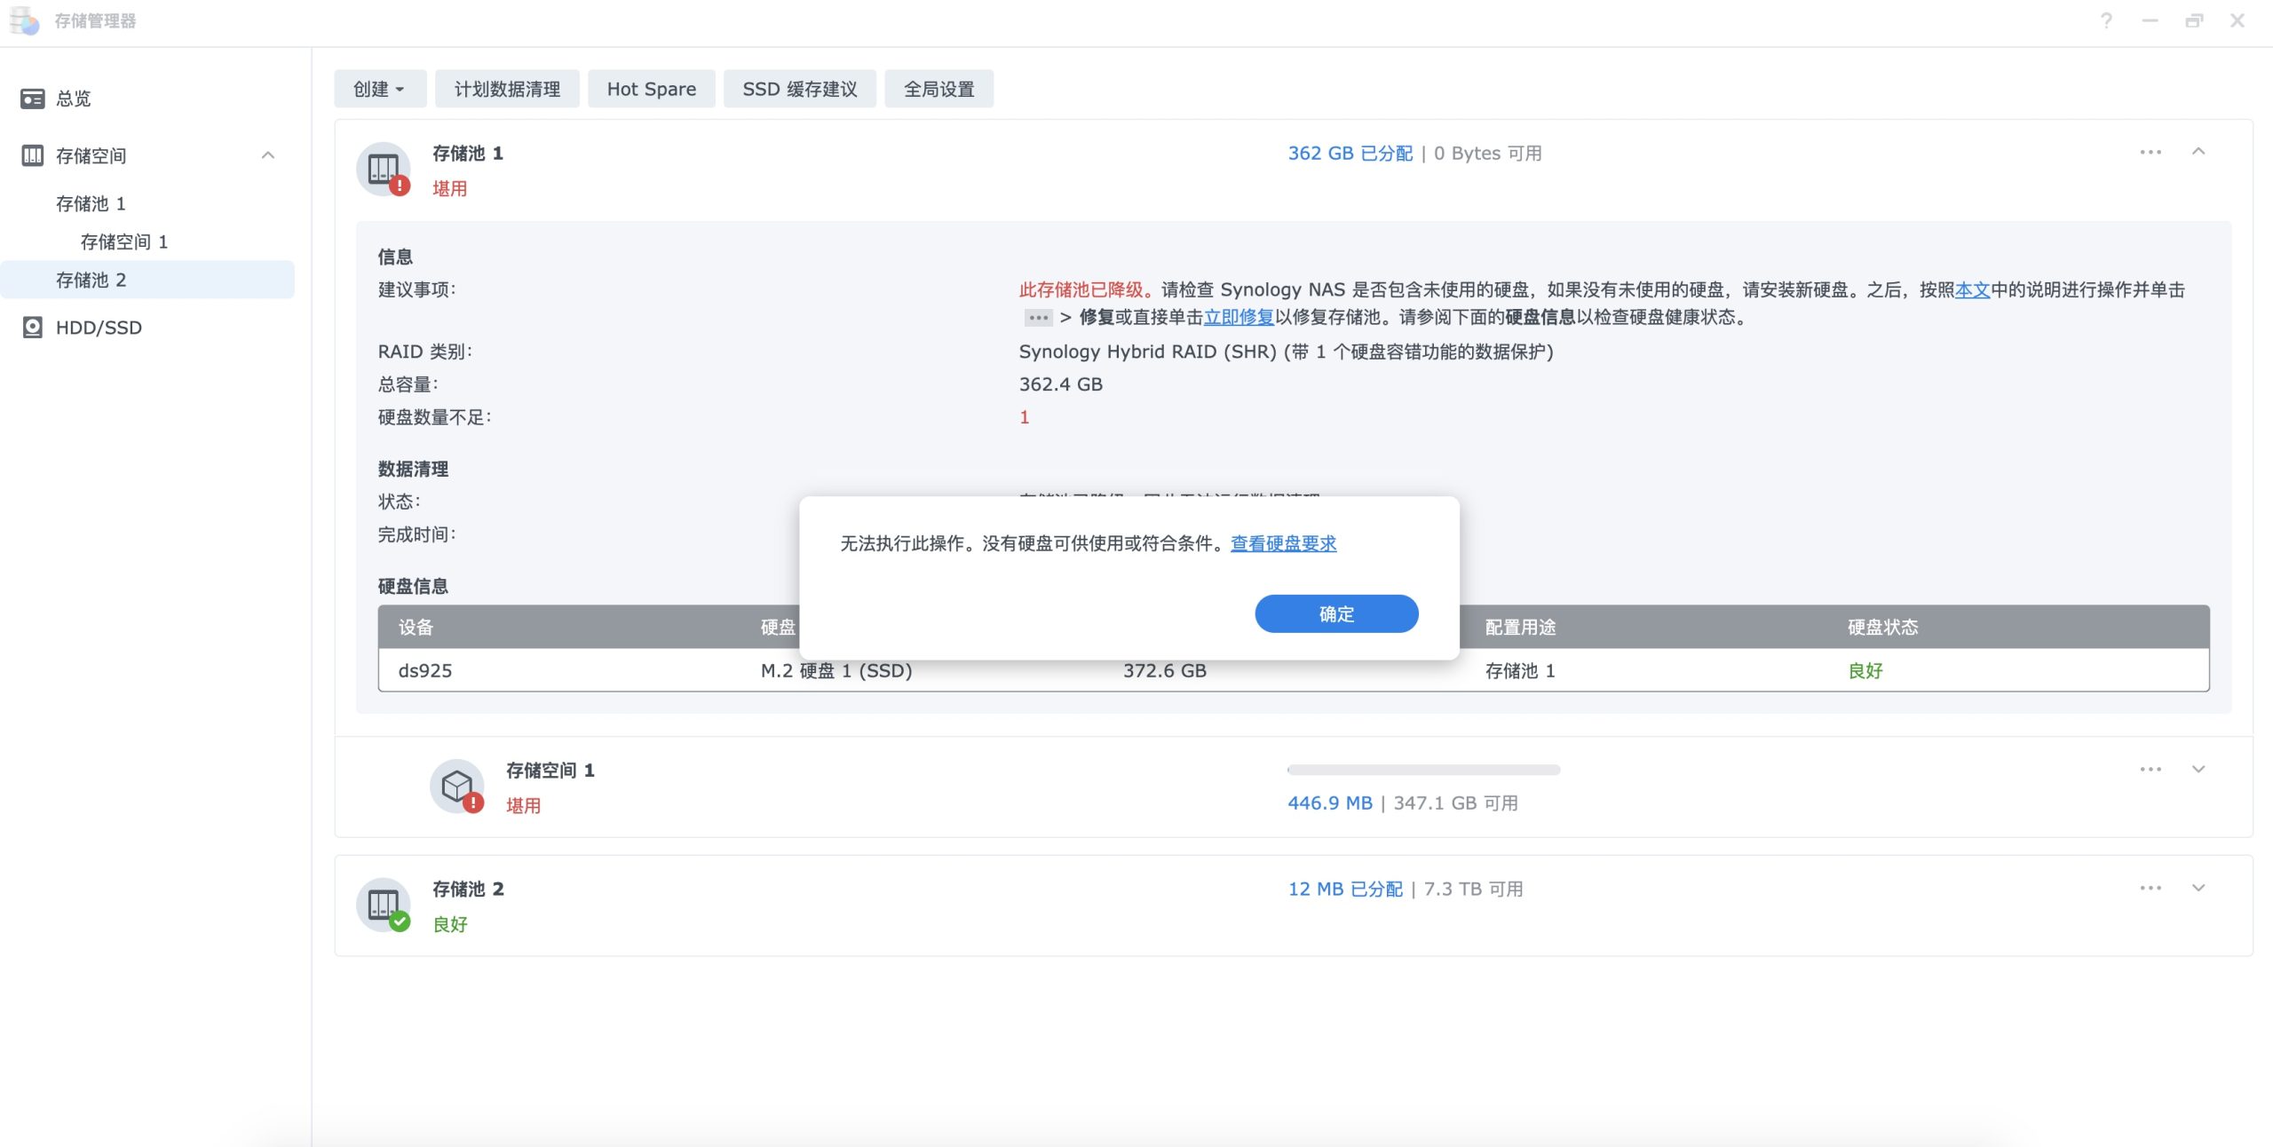Click the 存储空间 1 volume cube icon
This screenshot has width=2273, height=1147.
[x=457, y=786]
